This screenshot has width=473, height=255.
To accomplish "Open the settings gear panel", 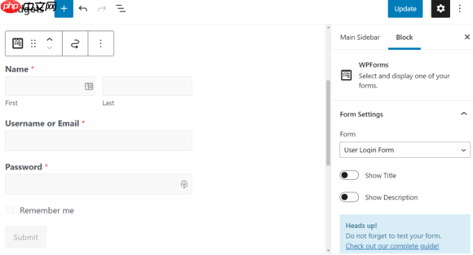I will [x=440, y=8].
